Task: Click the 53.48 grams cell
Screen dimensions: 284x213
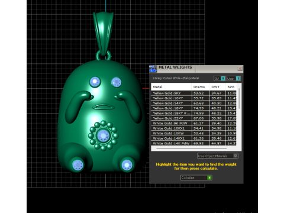Action: pyautogui.click(x=201, y=133)
